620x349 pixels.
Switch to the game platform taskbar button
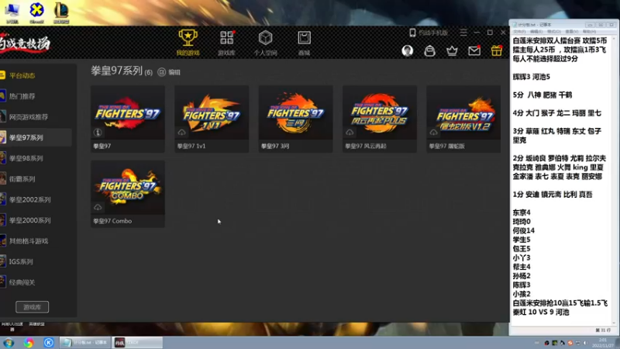(x=137, y=343)
